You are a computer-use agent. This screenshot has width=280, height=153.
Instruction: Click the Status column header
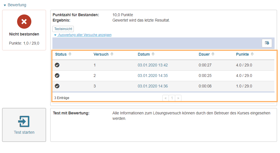tap(61, 54)
